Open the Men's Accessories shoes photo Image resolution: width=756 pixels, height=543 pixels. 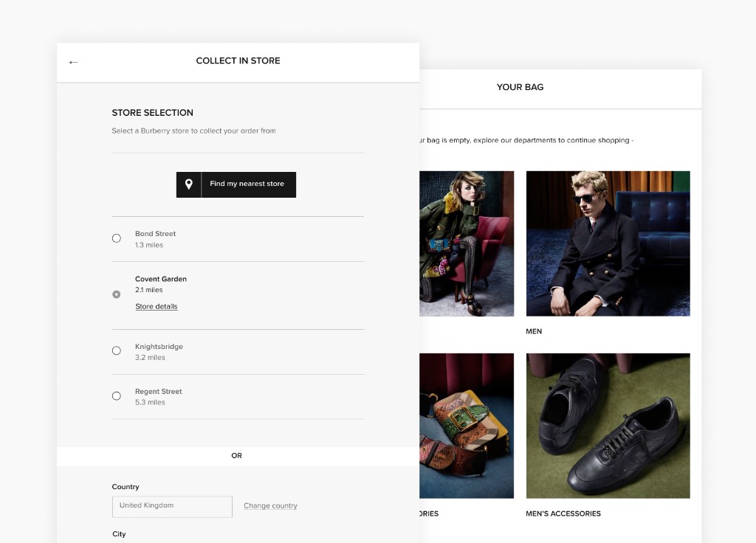click(608, 426)
